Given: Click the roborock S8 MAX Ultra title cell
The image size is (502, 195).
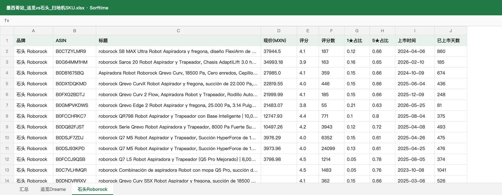Looking at the screenshot, I should pyautogui.click(x=178, y=51).
